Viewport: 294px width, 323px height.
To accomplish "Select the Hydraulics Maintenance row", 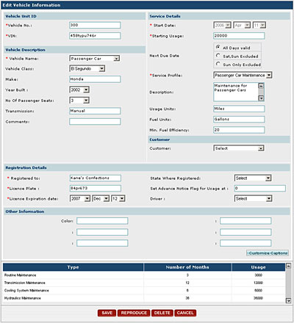I will 144,298.
